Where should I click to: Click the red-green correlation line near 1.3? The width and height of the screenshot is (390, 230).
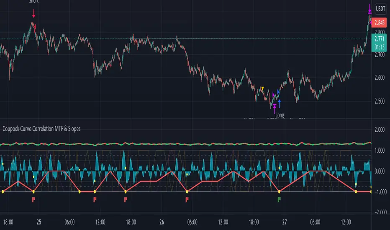[x=185, y=144]
